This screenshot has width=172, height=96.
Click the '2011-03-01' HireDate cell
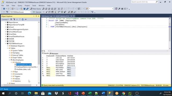tap(71, 58)
